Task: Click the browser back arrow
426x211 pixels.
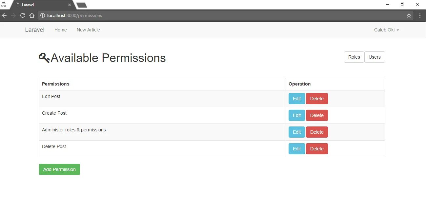Action: click(4, 15)
